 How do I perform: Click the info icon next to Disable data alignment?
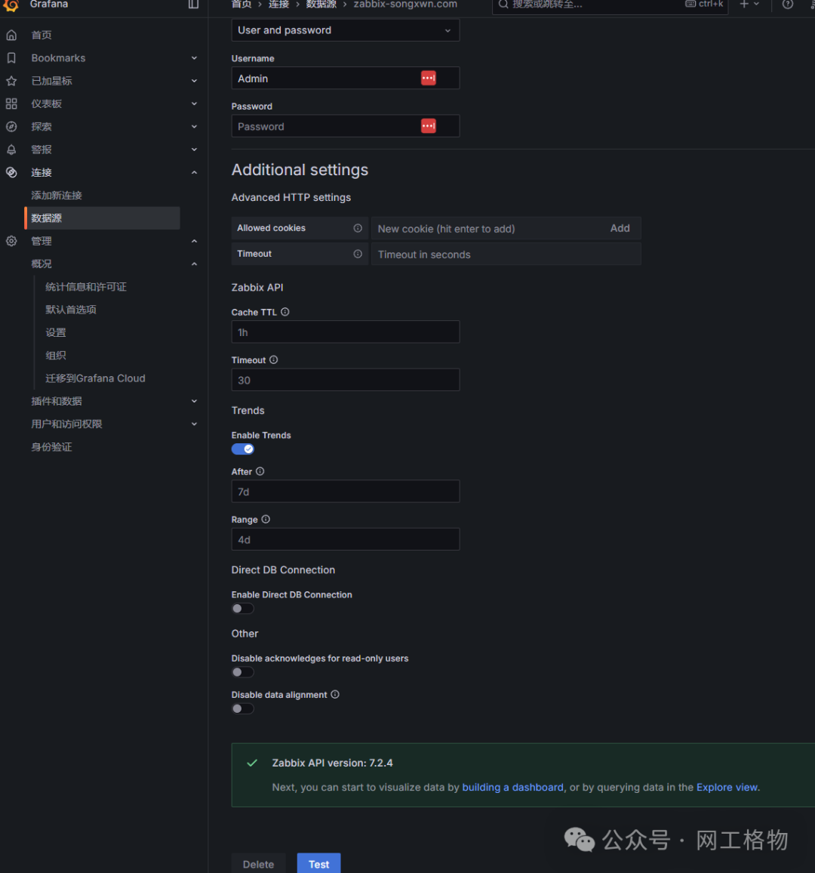(335, 694)
